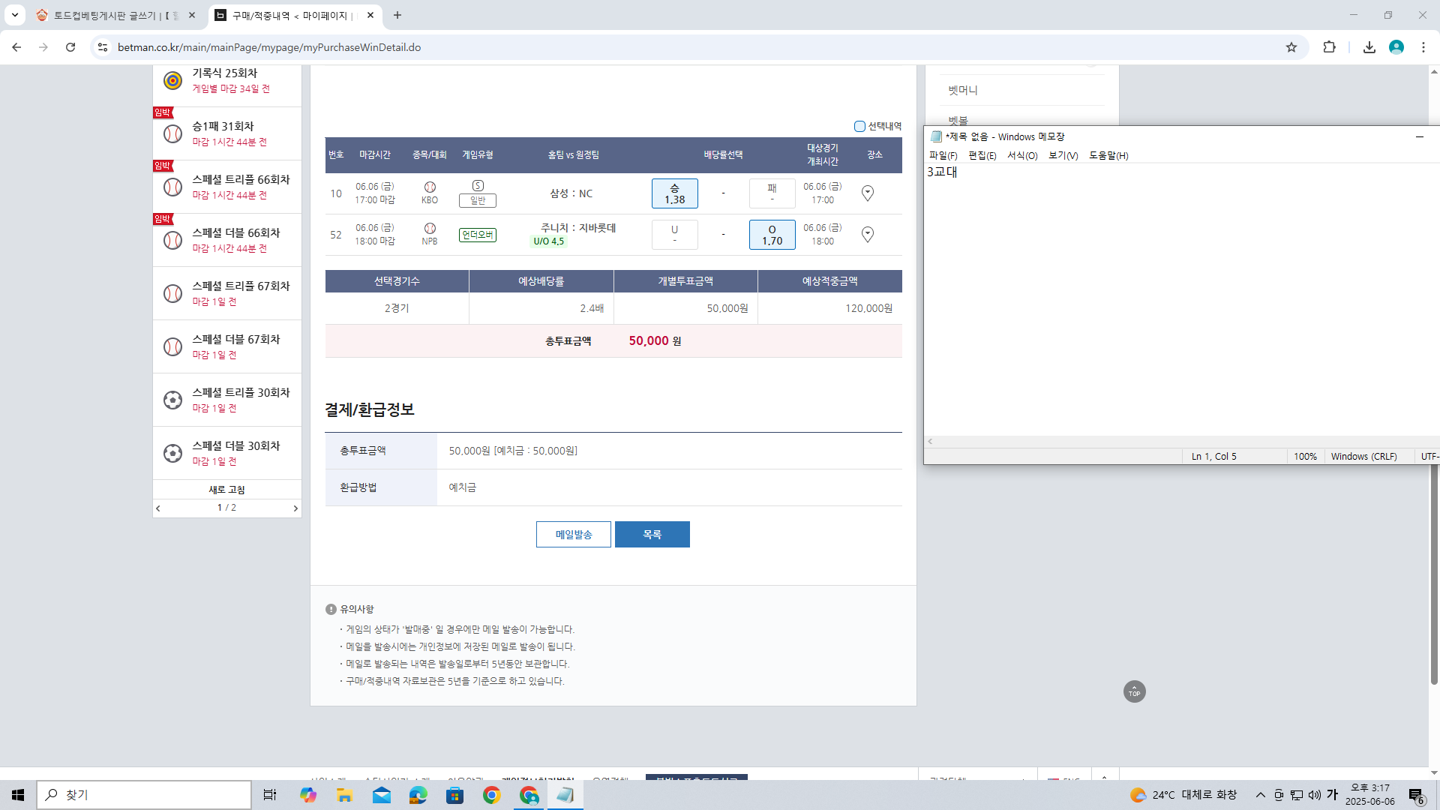The width and height of the screenshot is (1440, 810).
Task: Click the TOP scroll-up icon
Action: (x=1134, y=691)
